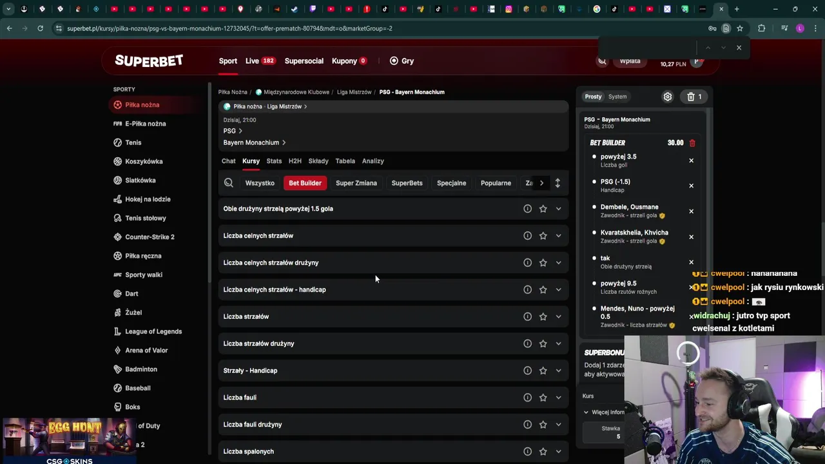
Task: Expand Obie drużyny strzelą powyżej 1.5 gola
Action: pos(558,209)
